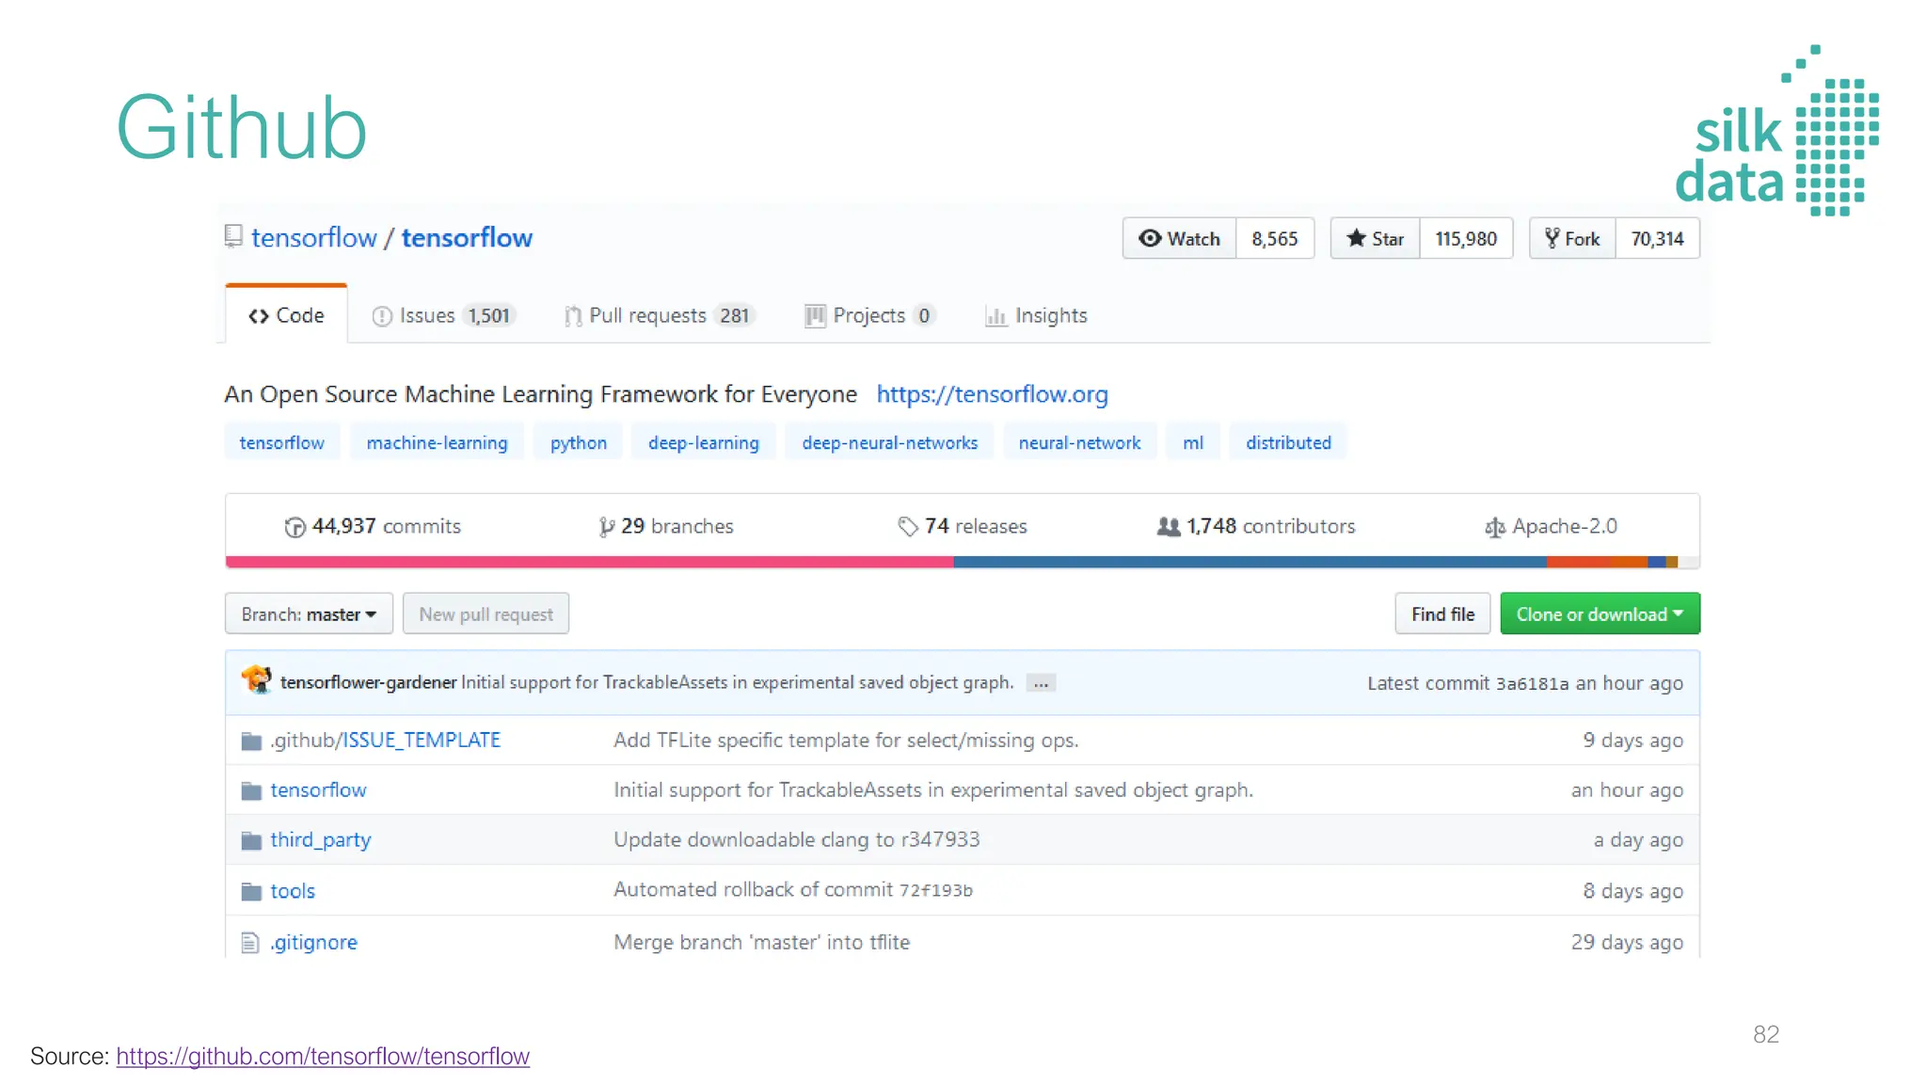Open the 115,980 stargazers count
The image size is (1927, 1084).
pos(1466,238)
